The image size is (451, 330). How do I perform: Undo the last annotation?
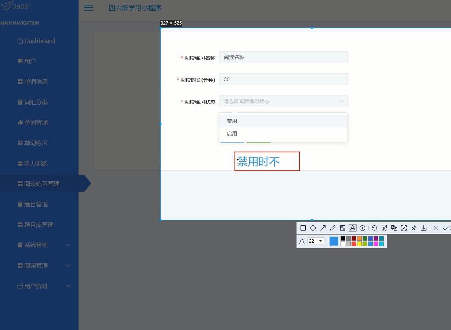374,228
